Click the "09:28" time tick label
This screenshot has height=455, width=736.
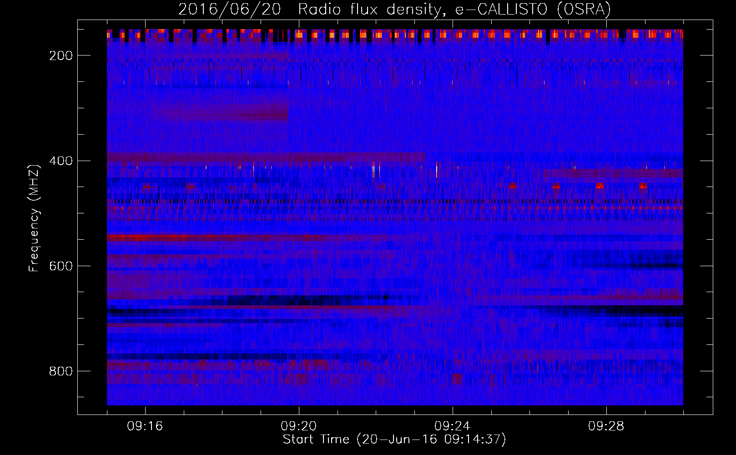click(x=606, y=426)
